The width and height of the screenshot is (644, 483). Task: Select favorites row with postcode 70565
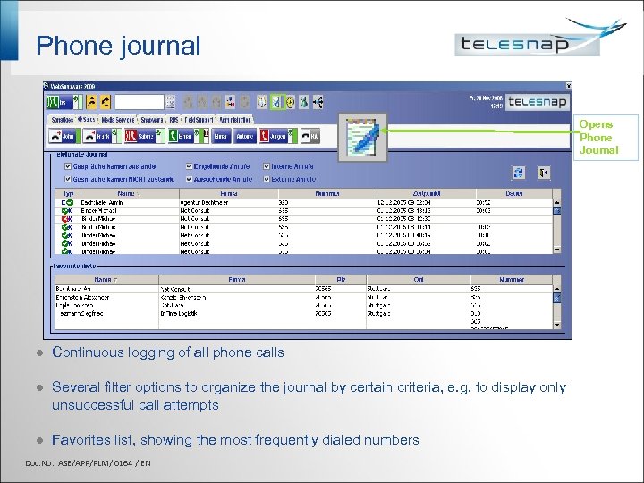[x=304, y=289]
